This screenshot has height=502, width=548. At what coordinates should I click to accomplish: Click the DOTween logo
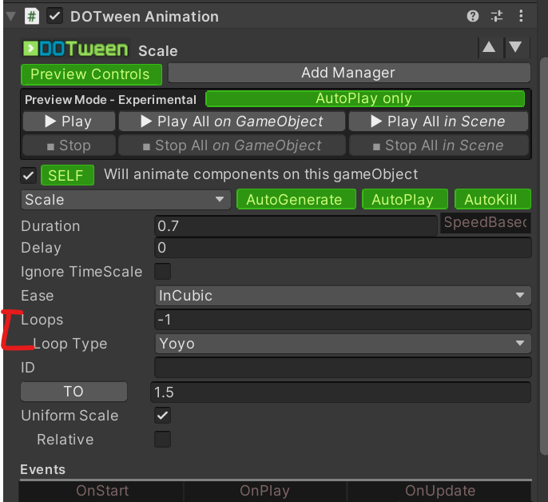(75, 49)
